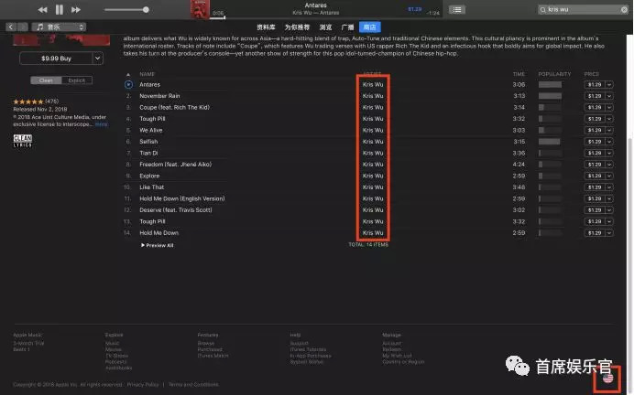This screenshot has width=634, height=395.
Task: Click the song playback progress bar
Action: 325,17
